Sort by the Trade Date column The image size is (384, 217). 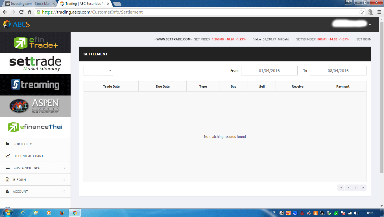pos(111,86)
